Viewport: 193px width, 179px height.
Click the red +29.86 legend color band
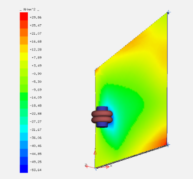coord(24,16)
